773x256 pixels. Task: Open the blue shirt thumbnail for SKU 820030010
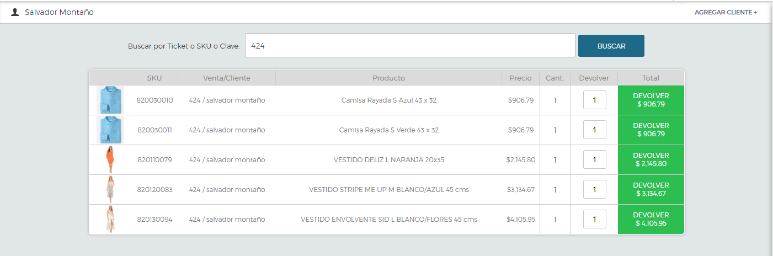click(x=110, y=100)
